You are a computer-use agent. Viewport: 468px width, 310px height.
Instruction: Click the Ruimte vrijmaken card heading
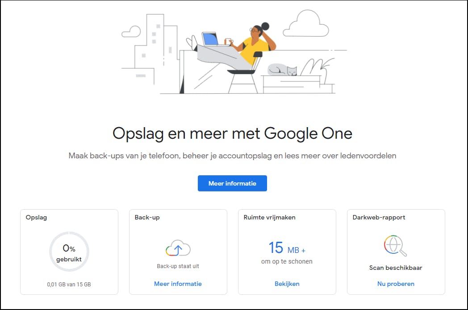[269, 218]
